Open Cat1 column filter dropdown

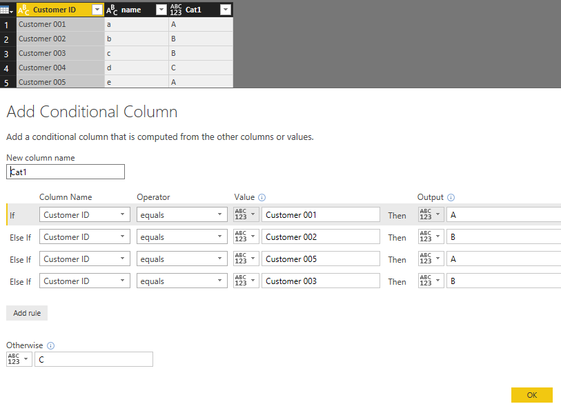point(226,10)
